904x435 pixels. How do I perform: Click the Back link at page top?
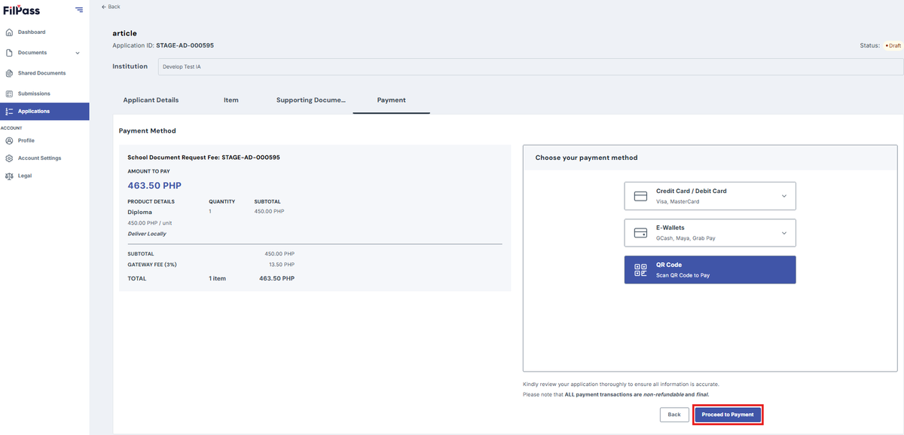pyautogui.click(x=111, y=7)
